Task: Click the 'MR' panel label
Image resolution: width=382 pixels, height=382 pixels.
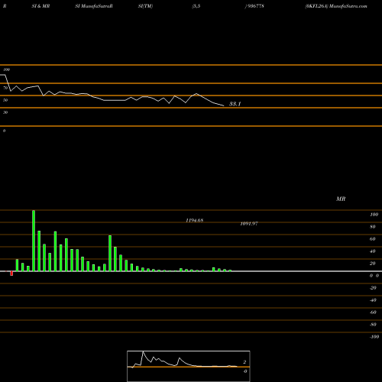Action: (341, 199)
